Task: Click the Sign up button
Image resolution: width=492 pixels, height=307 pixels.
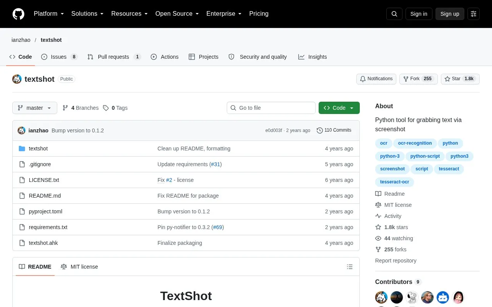Action: pyautogui.click(x=450, y=14)
